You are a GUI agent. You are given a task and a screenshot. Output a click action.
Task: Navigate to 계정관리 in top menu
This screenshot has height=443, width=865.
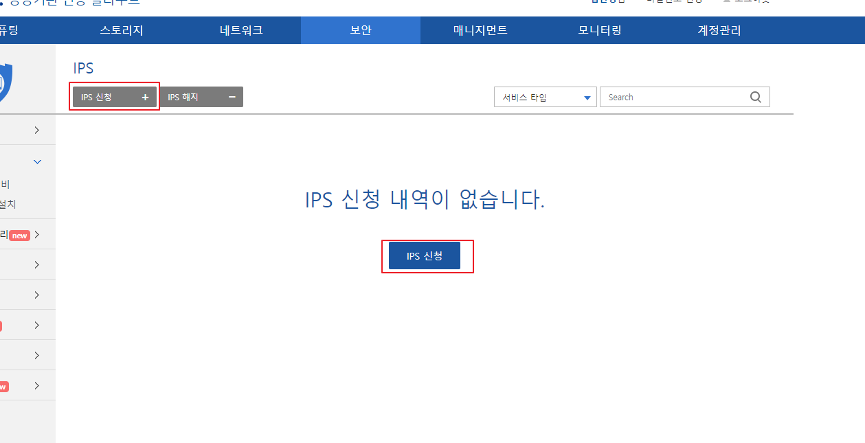click(x=719, y=30)
